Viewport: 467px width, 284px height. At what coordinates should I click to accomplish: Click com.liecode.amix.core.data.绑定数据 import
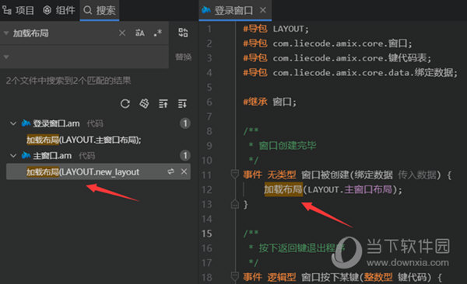point(350,72)
